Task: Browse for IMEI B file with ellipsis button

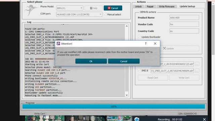Action: coord(197,71)
